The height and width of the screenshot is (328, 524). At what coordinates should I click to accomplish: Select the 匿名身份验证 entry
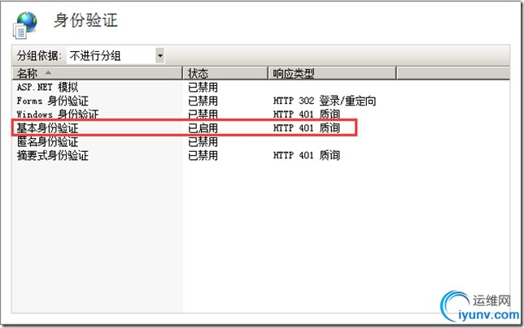tap(47, 141)
